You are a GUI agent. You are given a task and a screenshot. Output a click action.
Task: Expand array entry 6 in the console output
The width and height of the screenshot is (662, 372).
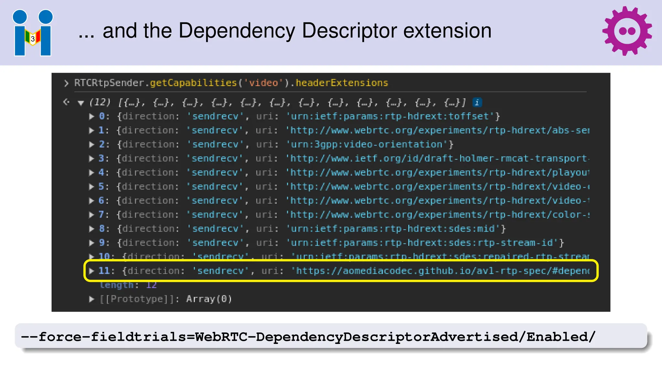pyautogui.click(x=92, y=201)
